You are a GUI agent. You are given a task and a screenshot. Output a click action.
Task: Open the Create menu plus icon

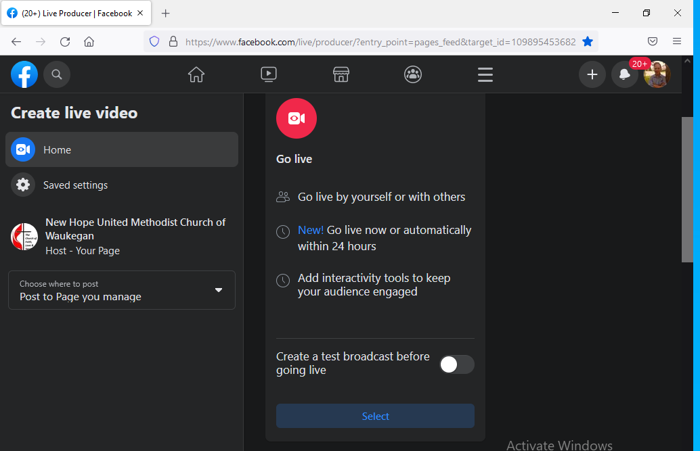(592, 74)
